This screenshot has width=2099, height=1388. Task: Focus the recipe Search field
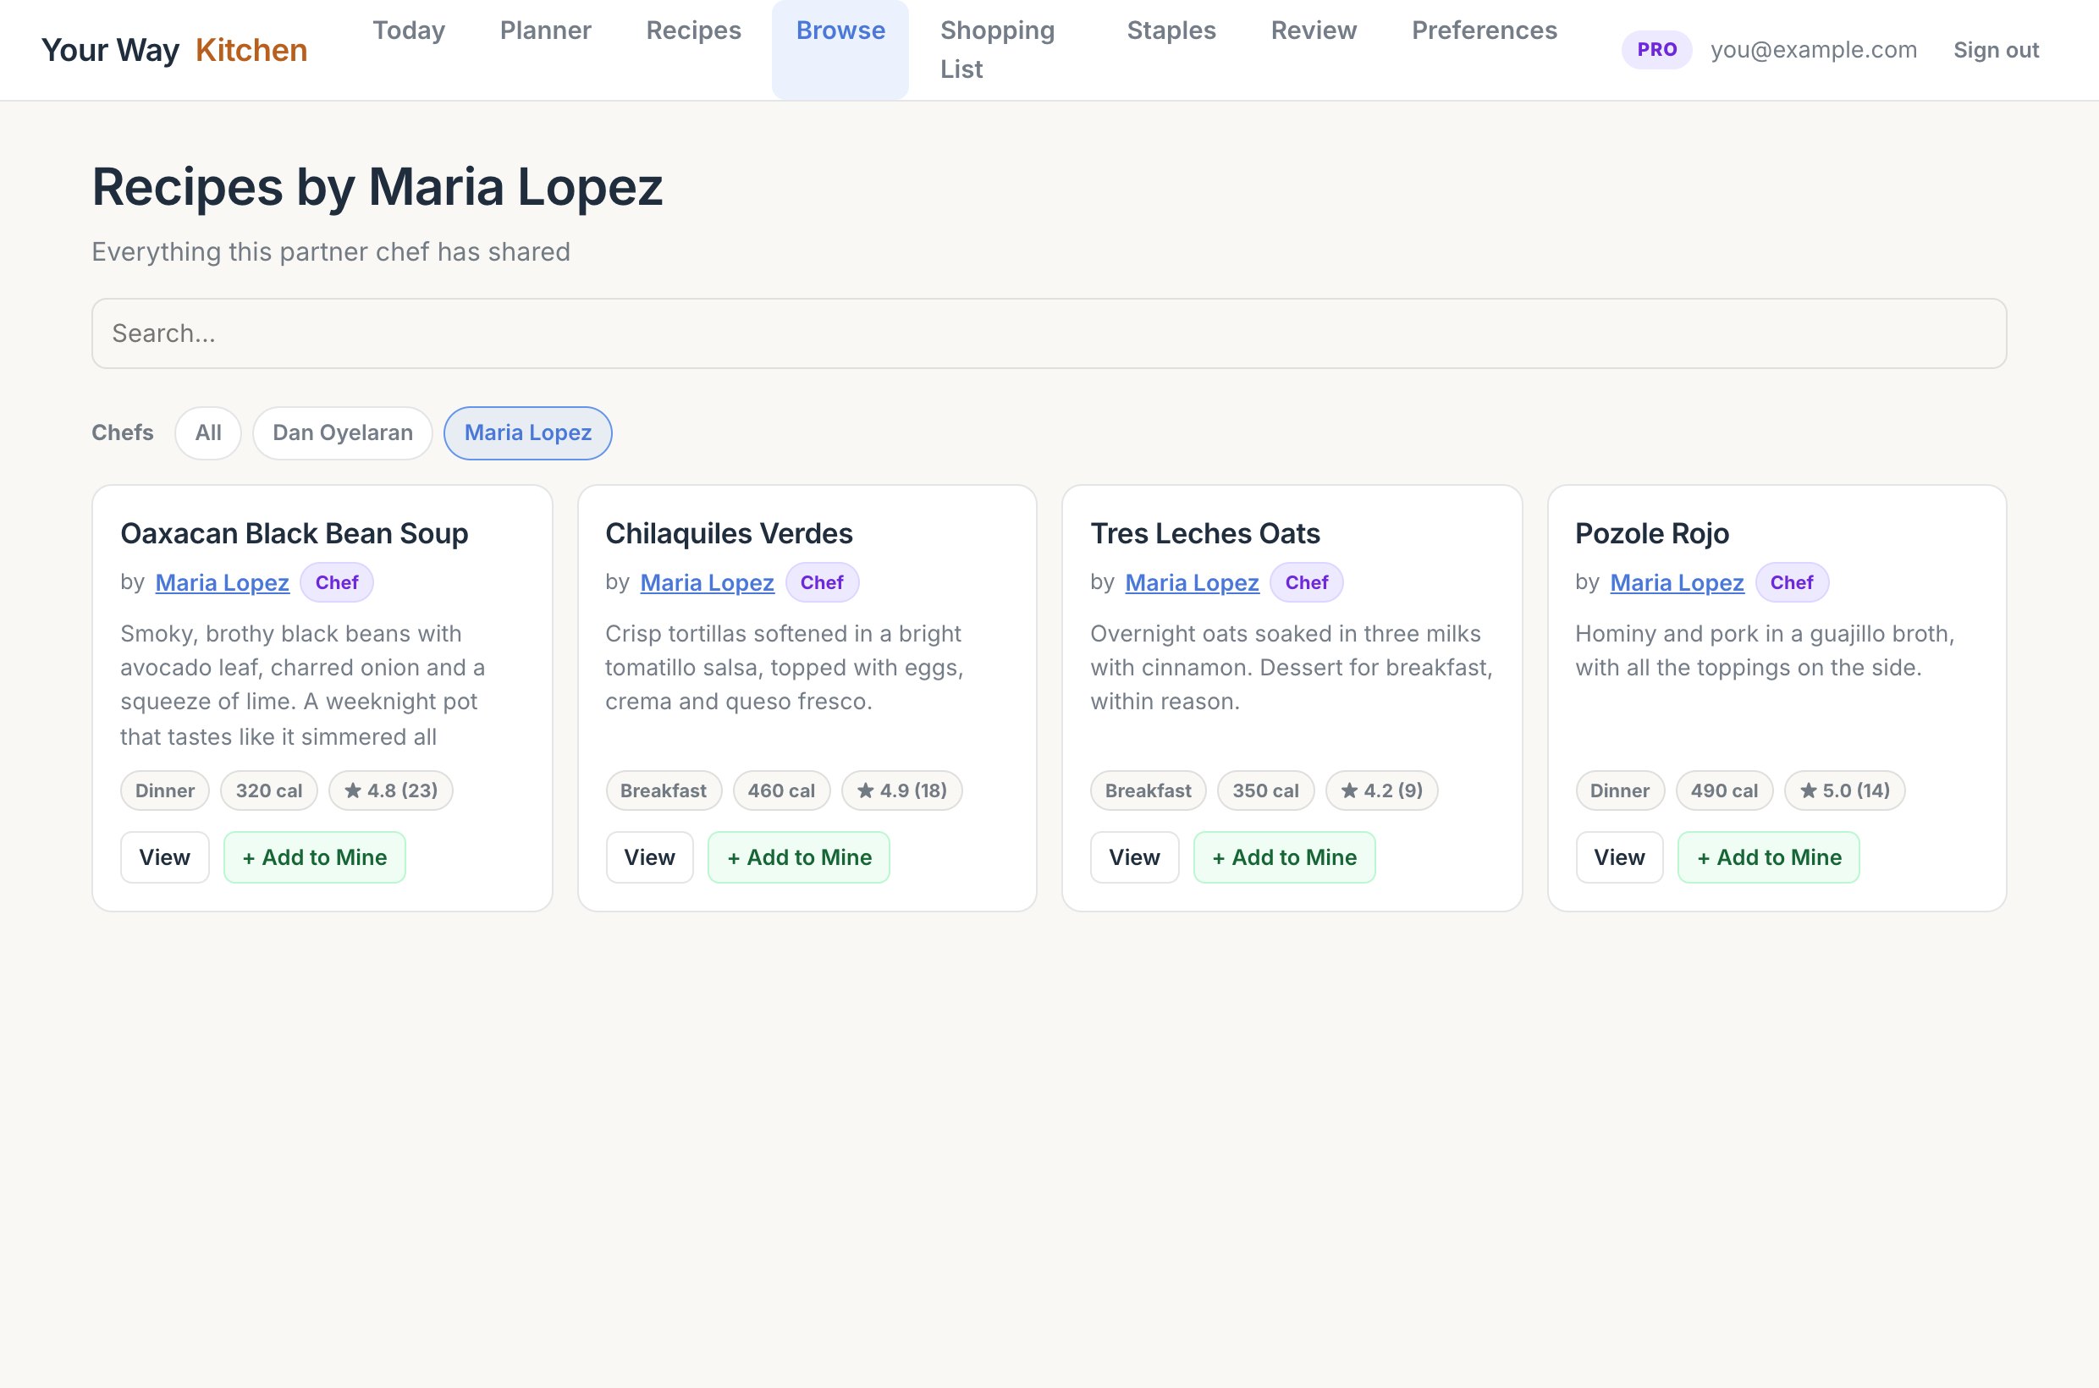(1049, 333)
